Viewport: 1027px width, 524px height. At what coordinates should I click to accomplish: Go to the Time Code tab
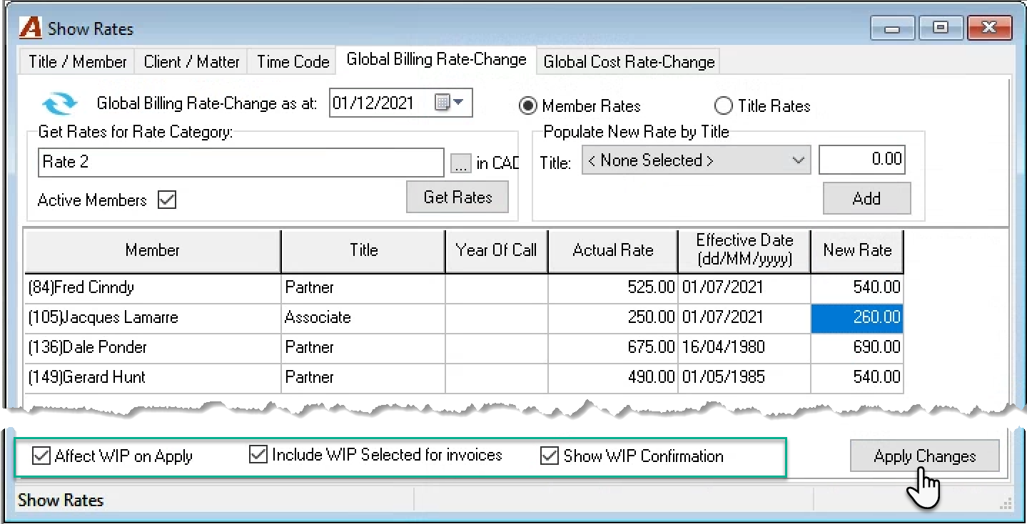pos(293,62)
